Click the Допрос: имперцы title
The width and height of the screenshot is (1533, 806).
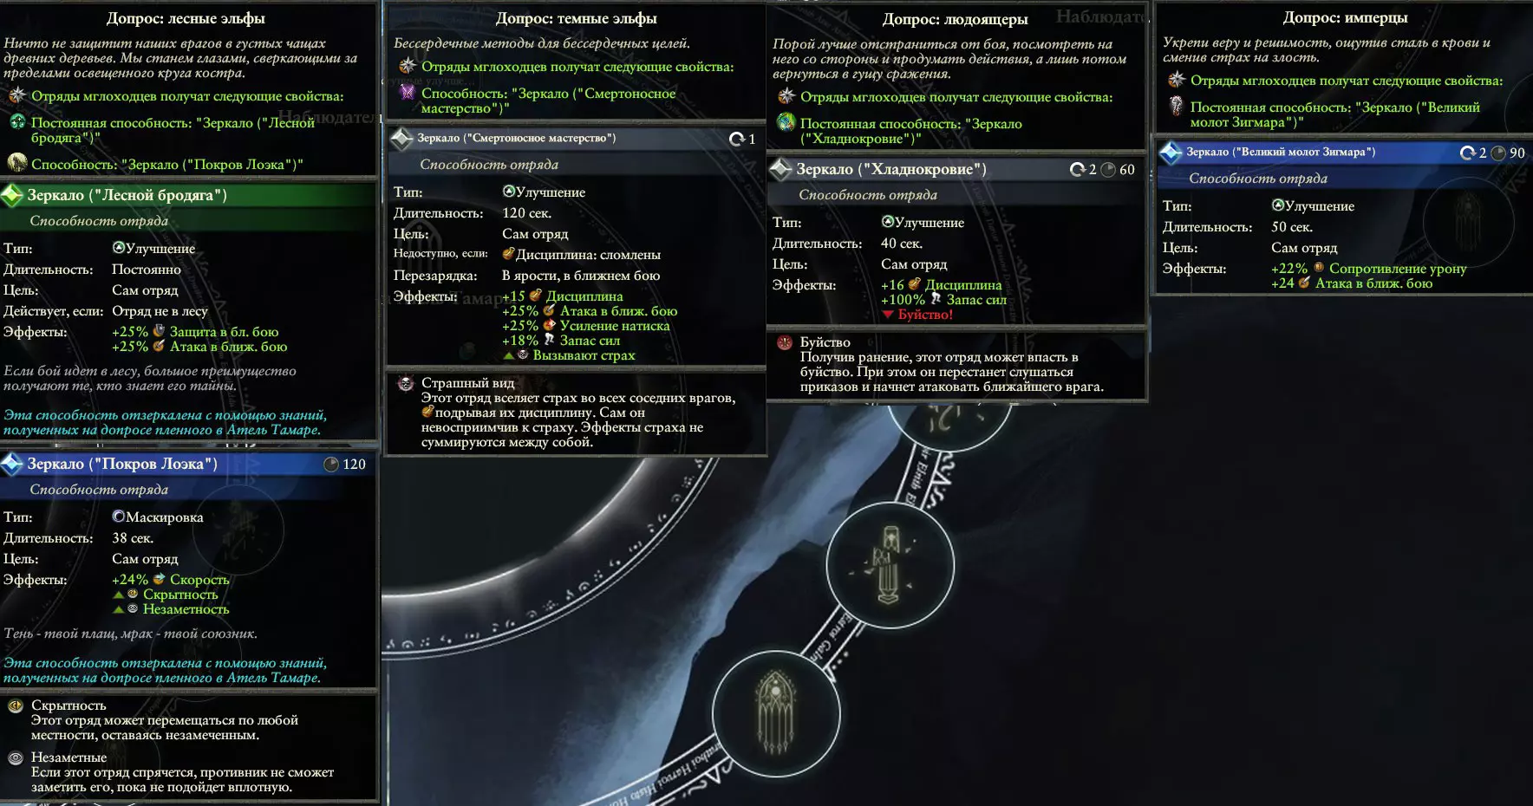(x=1345, y=17)
